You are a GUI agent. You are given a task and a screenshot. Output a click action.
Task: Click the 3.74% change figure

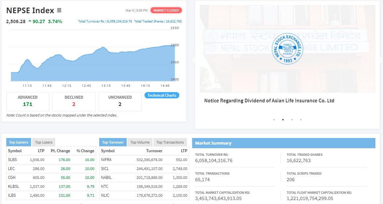pos(55,21)
